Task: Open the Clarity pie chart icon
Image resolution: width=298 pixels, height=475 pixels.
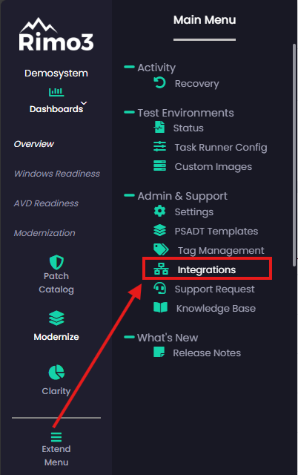Action: [56, 373]
